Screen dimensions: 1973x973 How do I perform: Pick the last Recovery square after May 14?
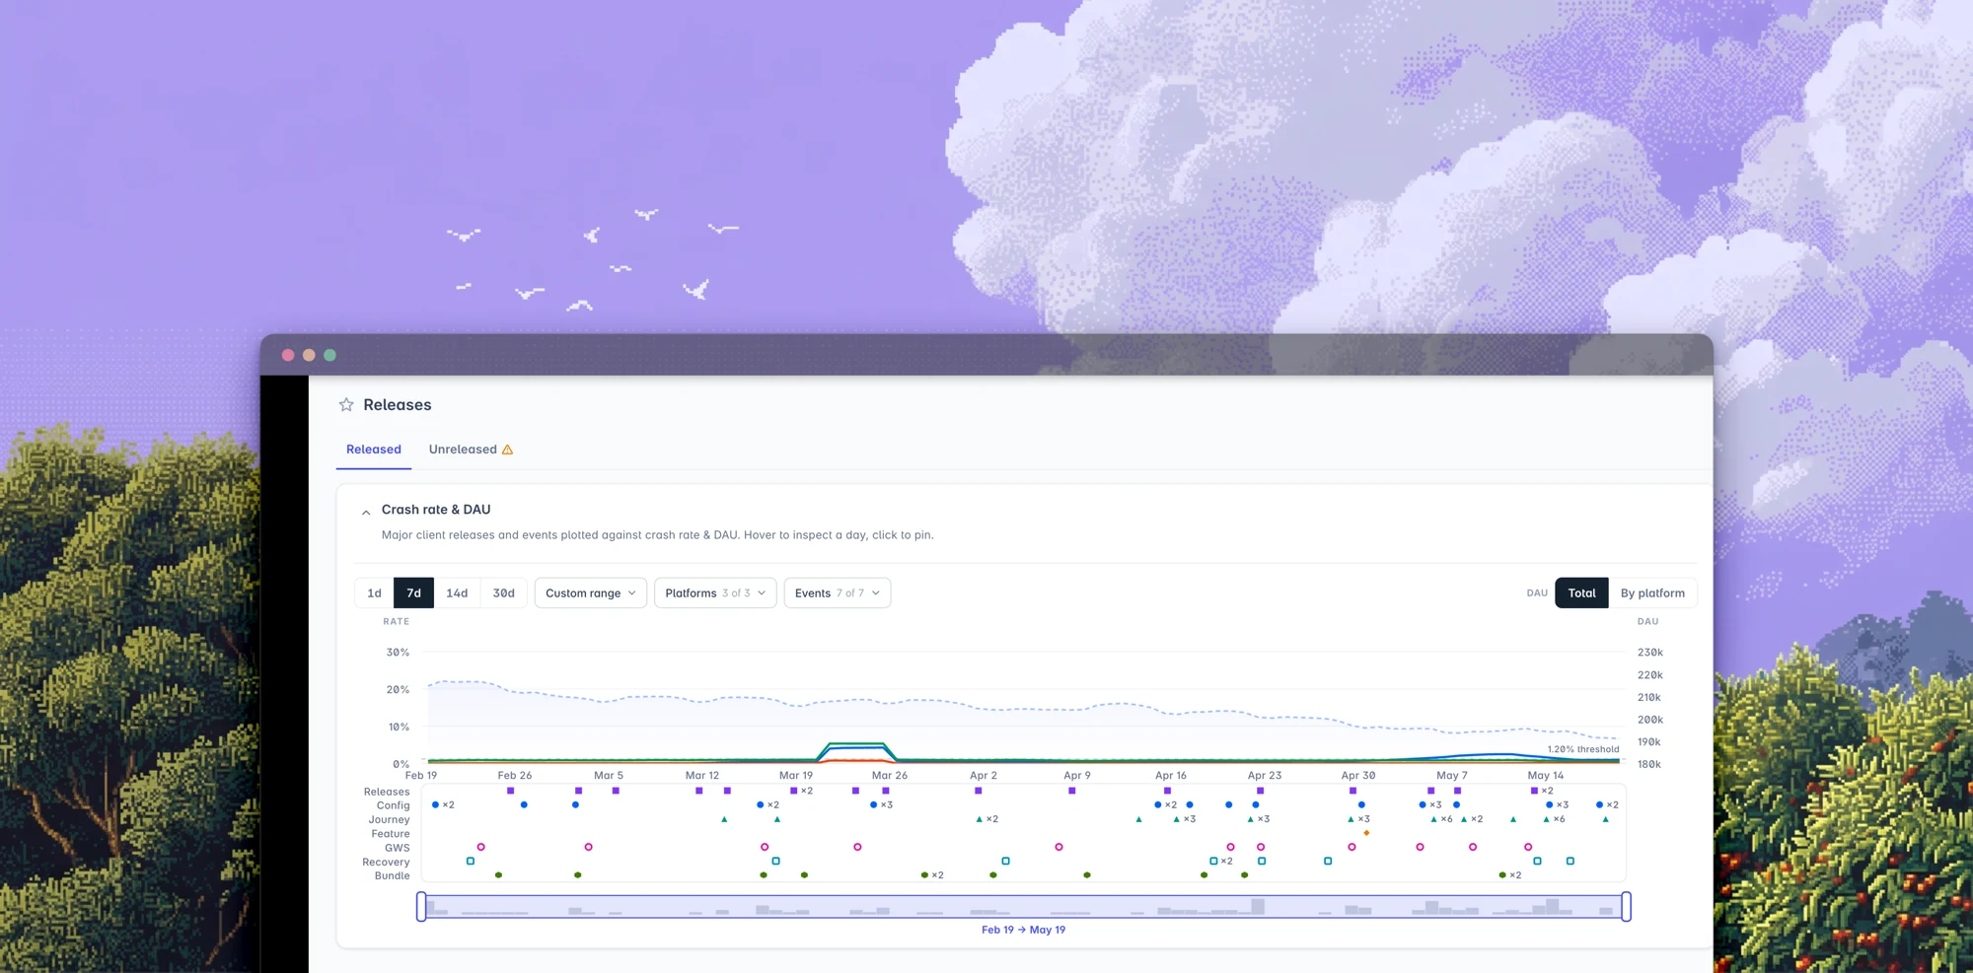tap(1571, 862)
